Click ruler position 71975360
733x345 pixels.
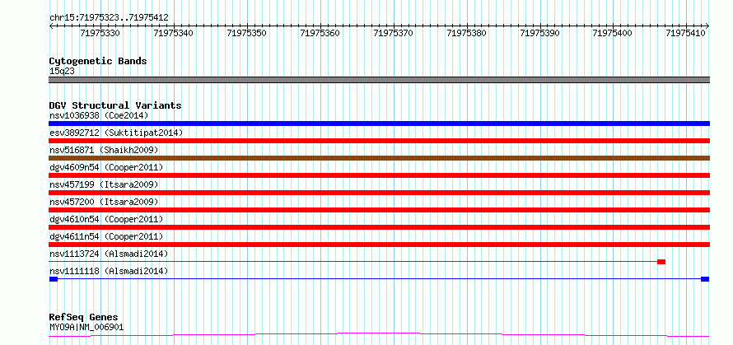[320, 33]
